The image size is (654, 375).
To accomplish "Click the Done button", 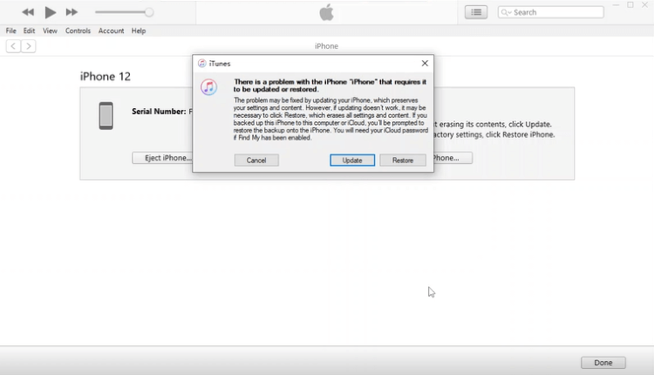I will [x=603, y=363].
